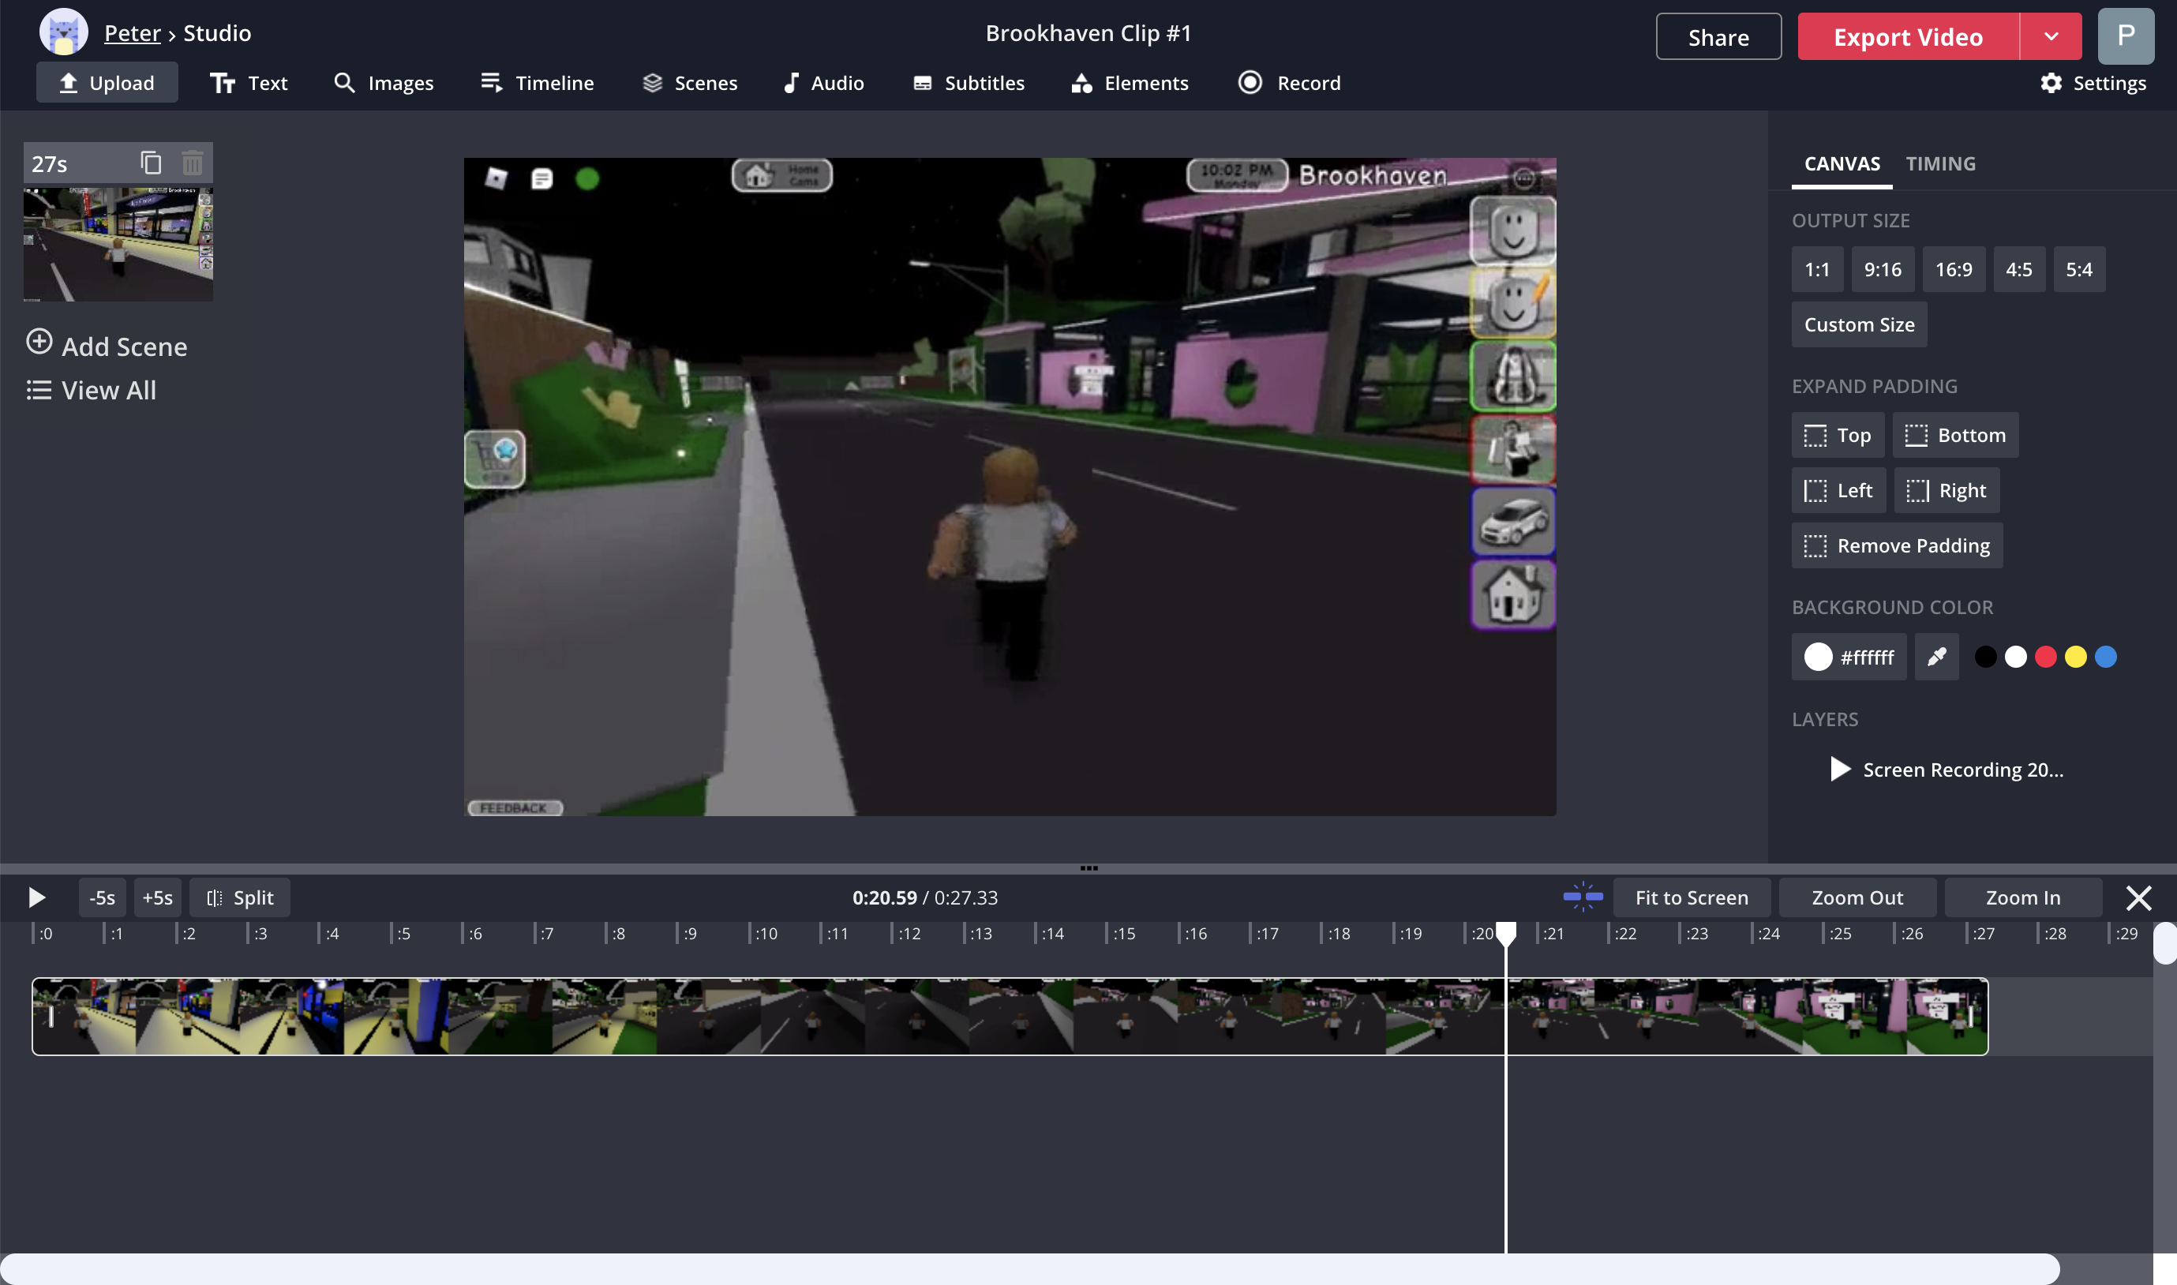Screen dimensions: 2177x1285
Task: Start a screen Record
Action: point(1288,82)
